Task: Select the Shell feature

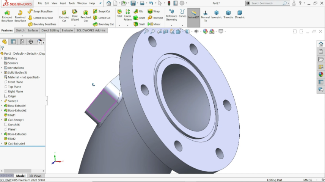Action: [139, 24]
